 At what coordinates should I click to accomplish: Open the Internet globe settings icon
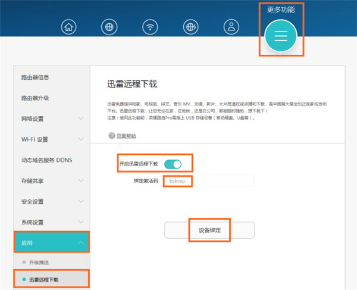(109, 27)
